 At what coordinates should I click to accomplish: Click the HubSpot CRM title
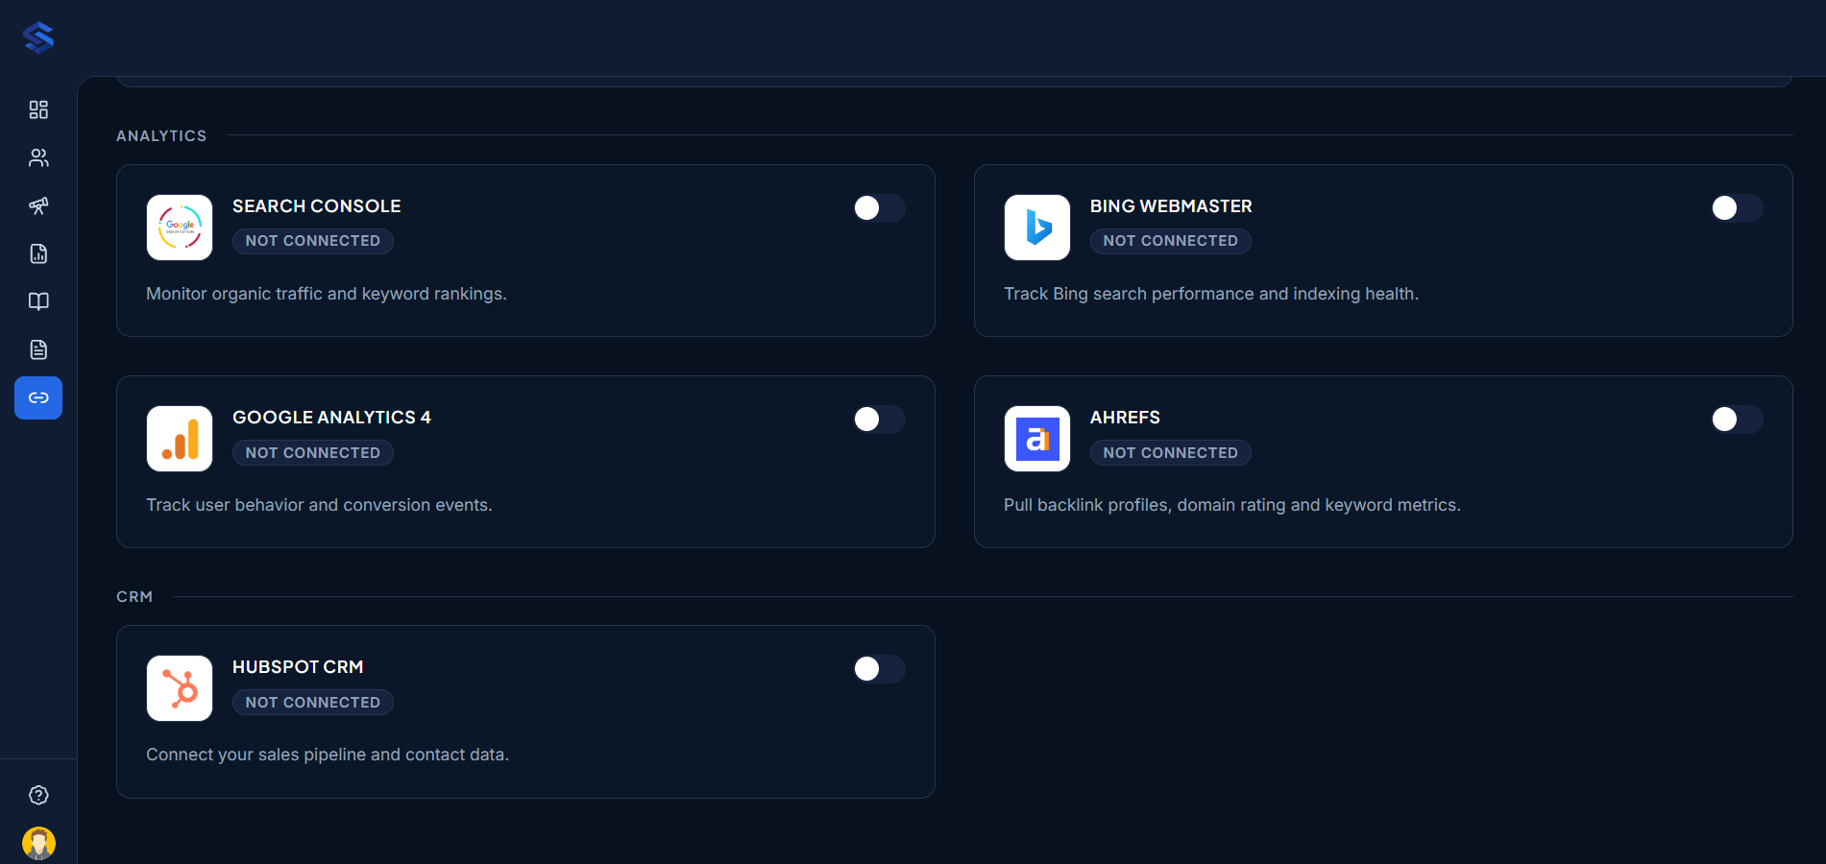(x=298, y=667)
